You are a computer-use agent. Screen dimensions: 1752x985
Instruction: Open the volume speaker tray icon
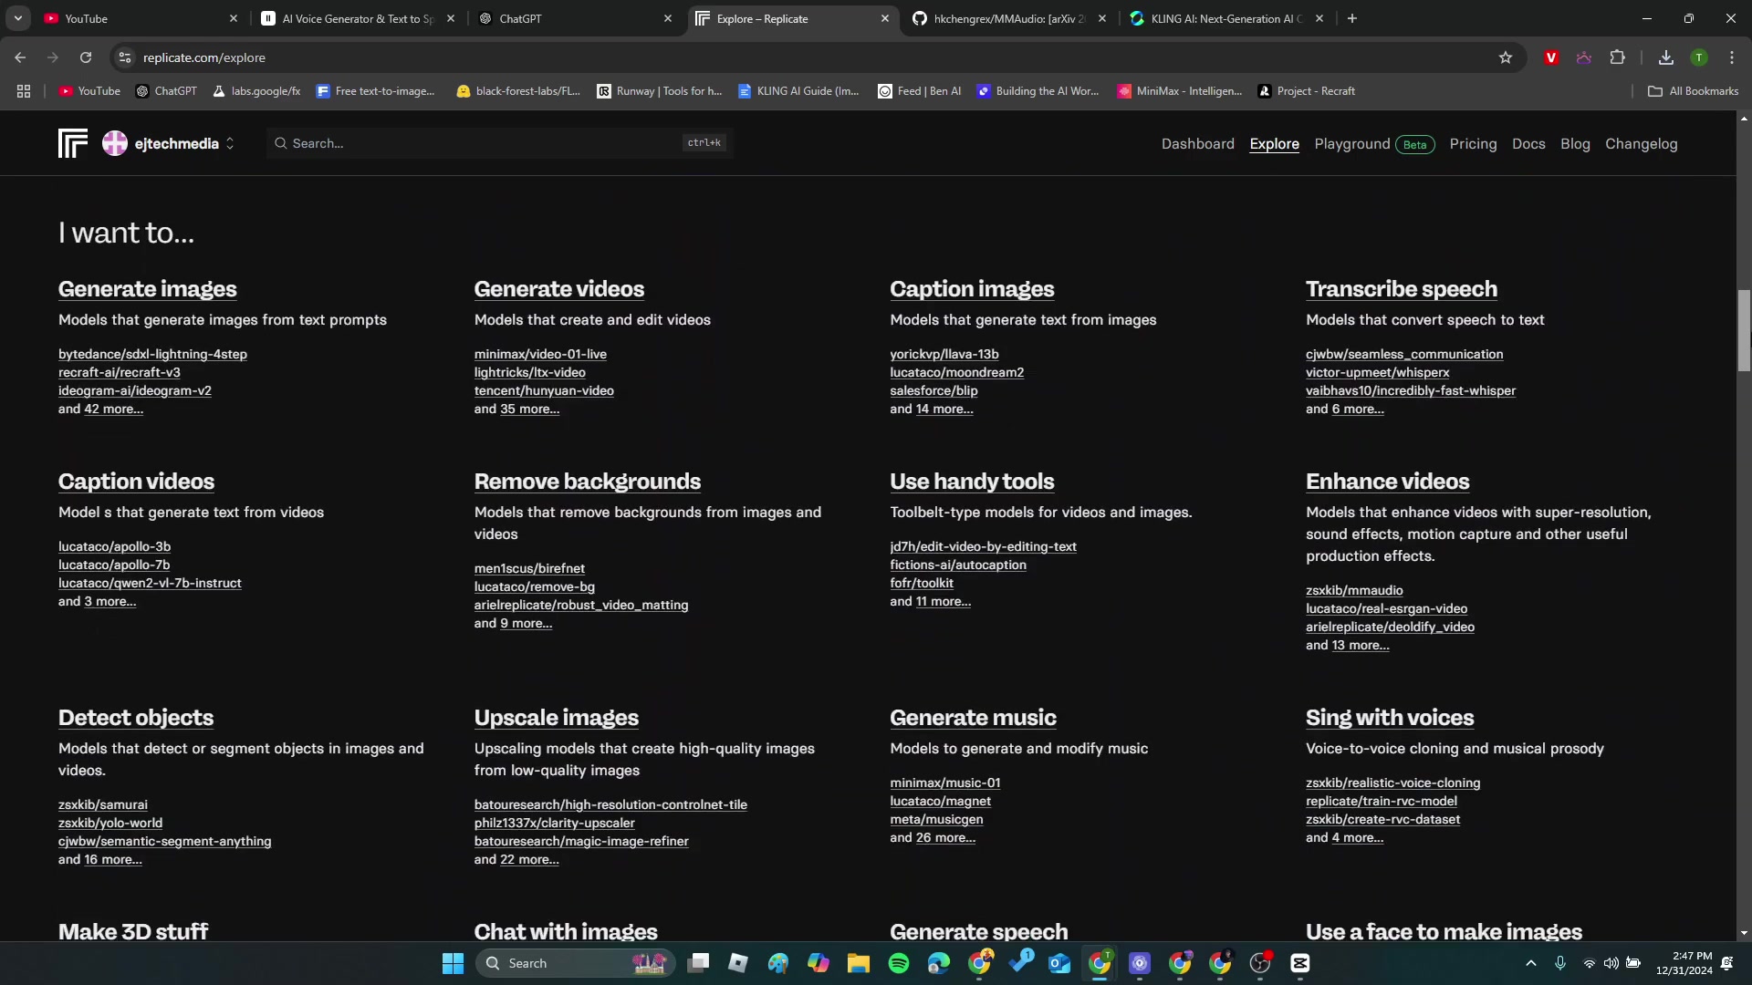pos(1611,963)
